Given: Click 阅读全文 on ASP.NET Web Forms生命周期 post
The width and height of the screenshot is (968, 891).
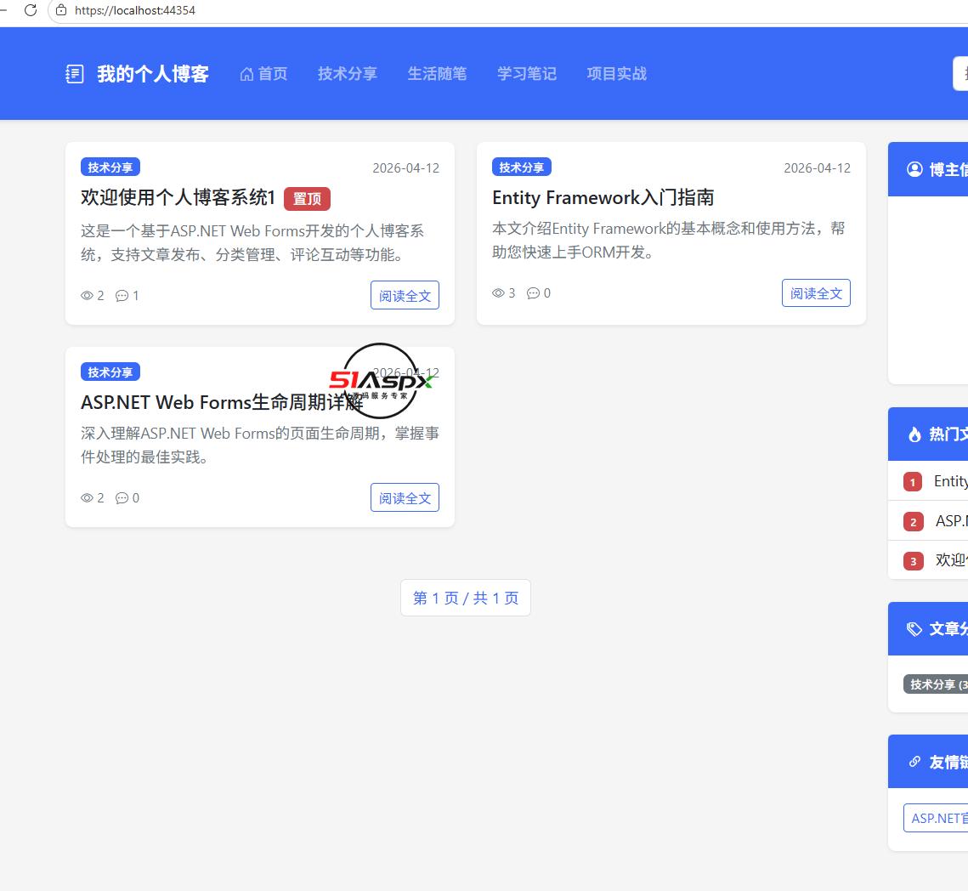Looking at the screenshot, I should click(x=405, y=497).
